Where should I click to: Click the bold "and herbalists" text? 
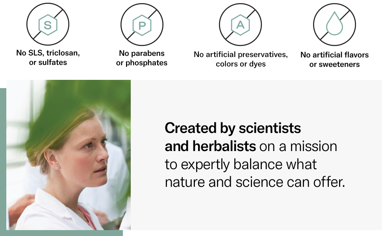(x=210, y=146)
